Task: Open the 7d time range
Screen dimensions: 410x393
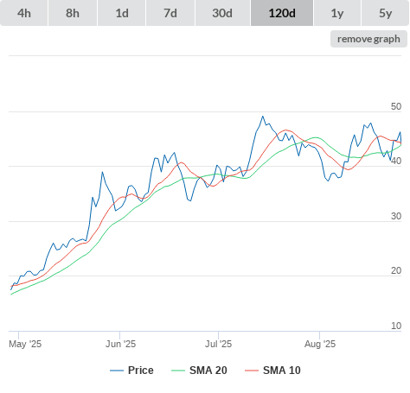Action: coord(170,13)
